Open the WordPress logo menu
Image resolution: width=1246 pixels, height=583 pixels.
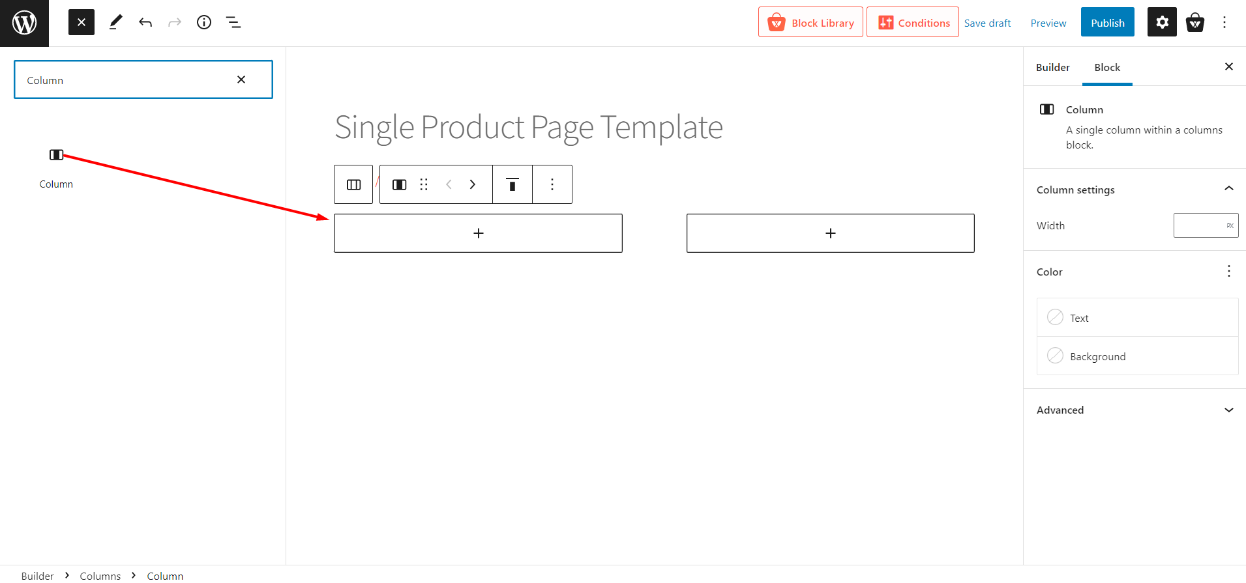[24, 23]
